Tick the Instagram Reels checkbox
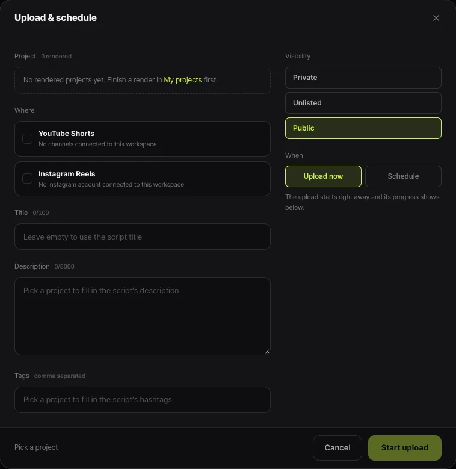Image resolution: width=456 pixels, height=469 pixels. click(x=28, y=179)
